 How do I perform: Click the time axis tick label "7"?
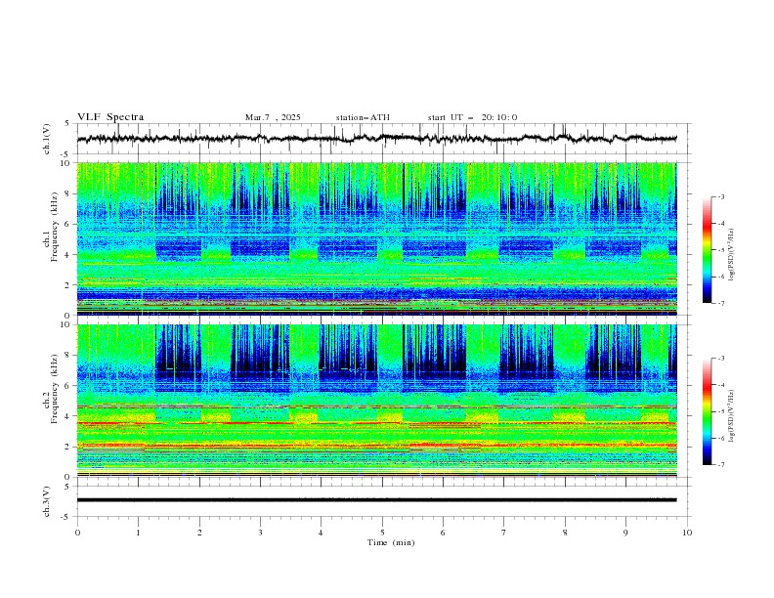click(503, 533)
